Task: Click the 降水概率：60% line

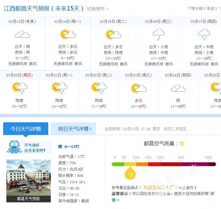Action: (x=71, y=175)
